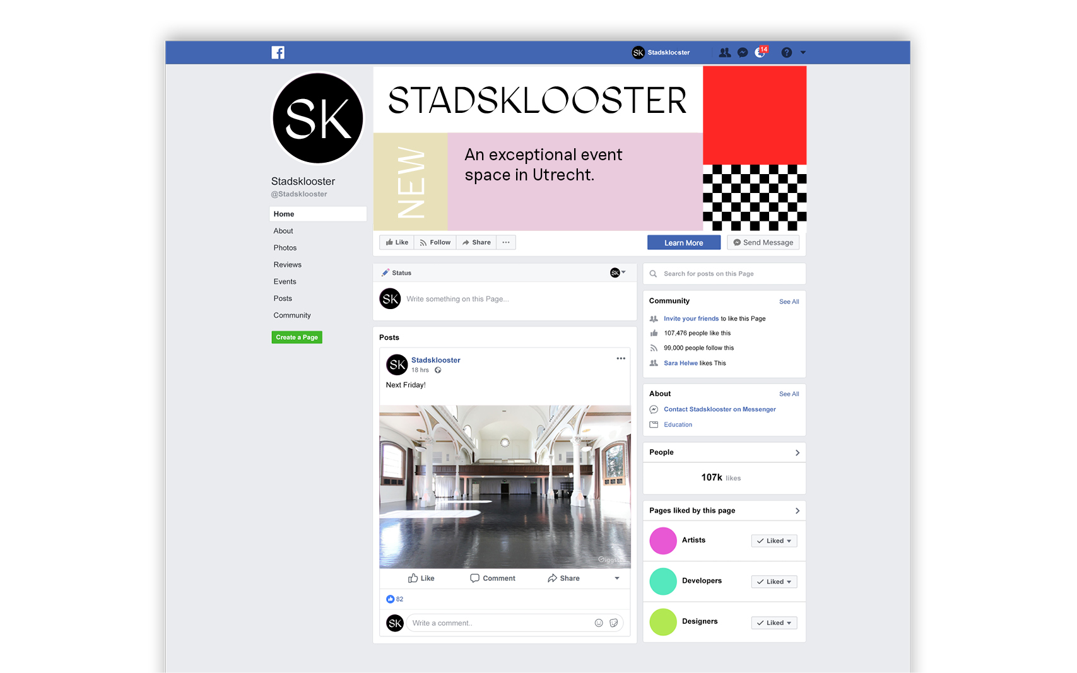The image size is (1077, 673).
Task: Open account dropdown arrow in top bar
Action: click(x=803, y=52)
